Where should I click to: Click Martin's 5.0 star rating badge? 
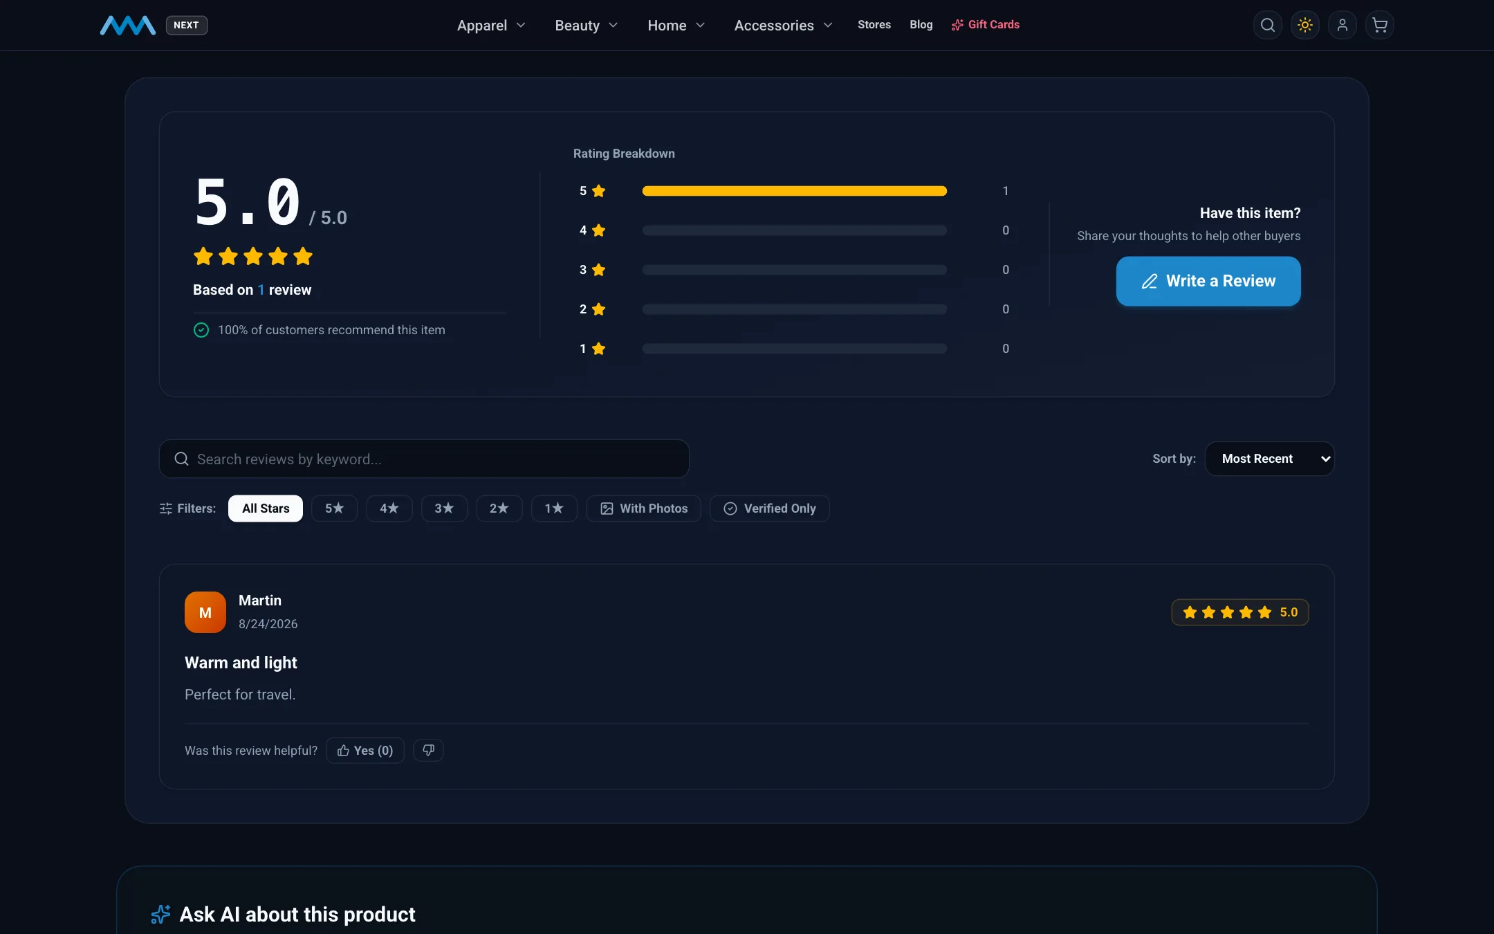click(x=1240, y=612)
